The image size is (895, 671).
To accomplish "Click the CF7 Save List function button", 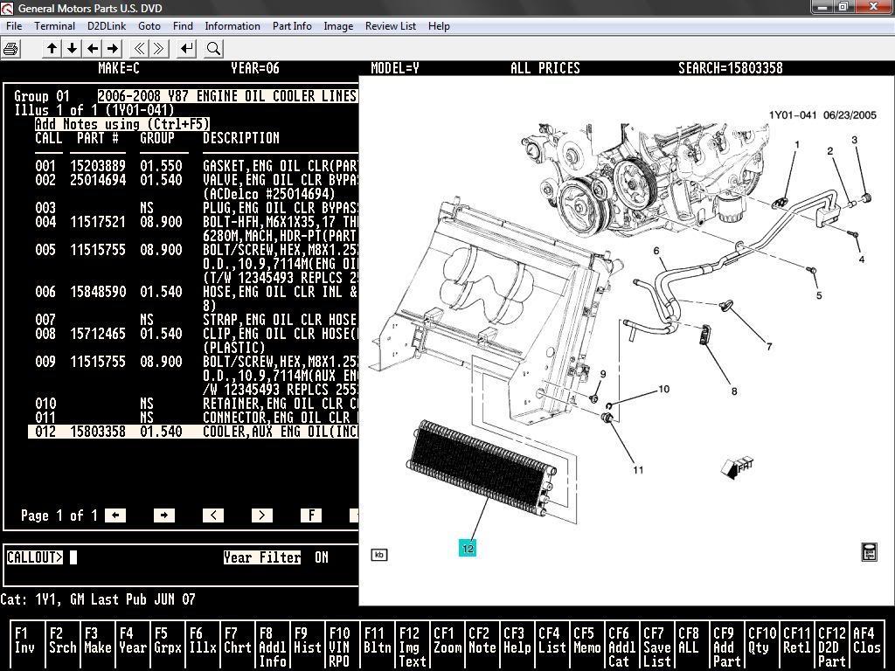I will [657, 647].
